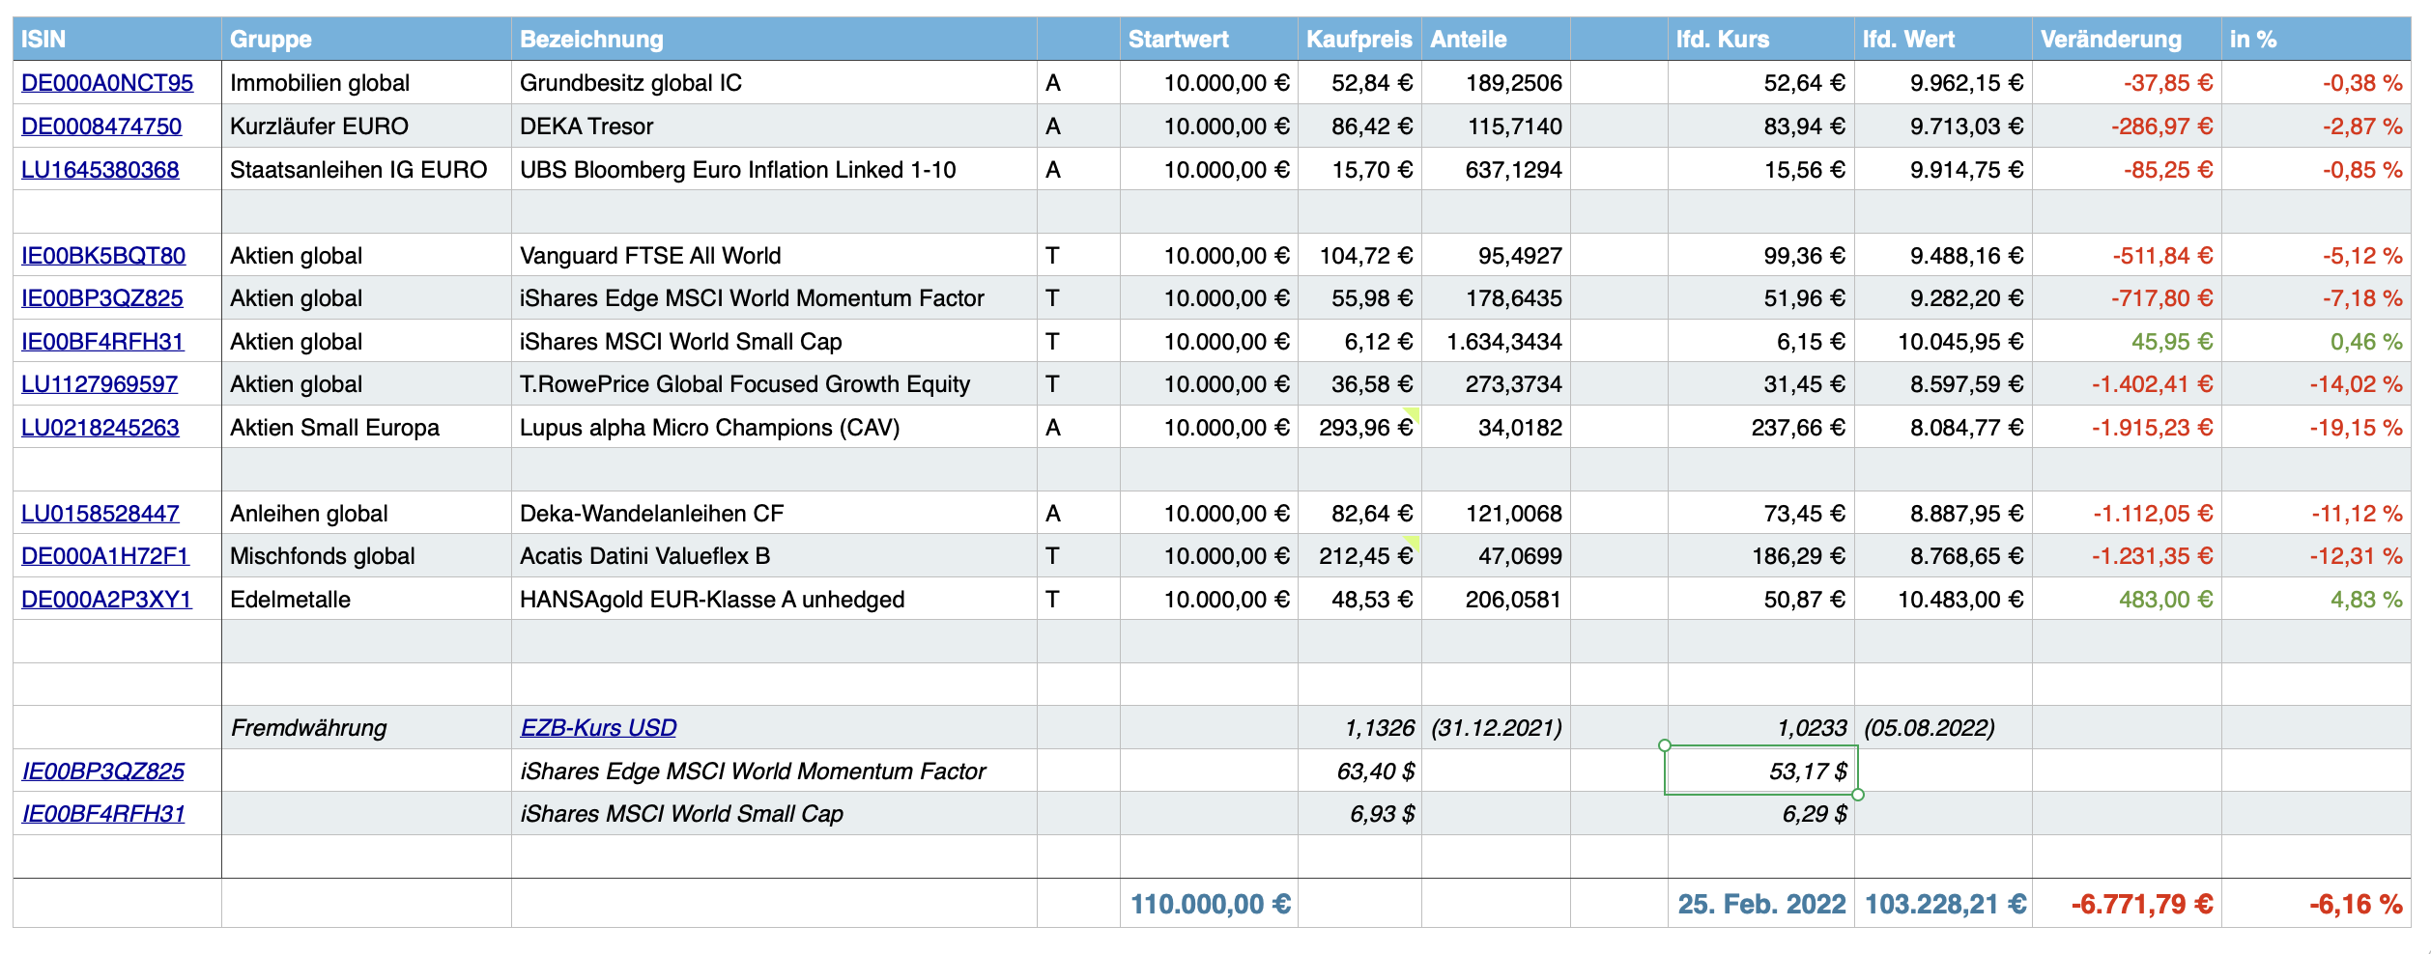
Task: Open the DE000A2P3XY1 HANSAgold link
Action: [106, 600]
